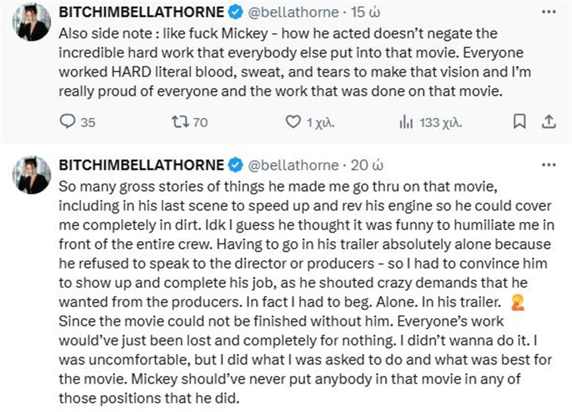Click the verified badge on the second tweet

(236, 165)
